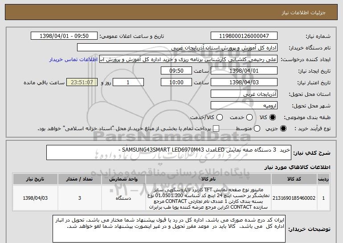Screen dimensions: 343x243
Task: Click the remaining days field showing 1
Action: click(128, 82)
